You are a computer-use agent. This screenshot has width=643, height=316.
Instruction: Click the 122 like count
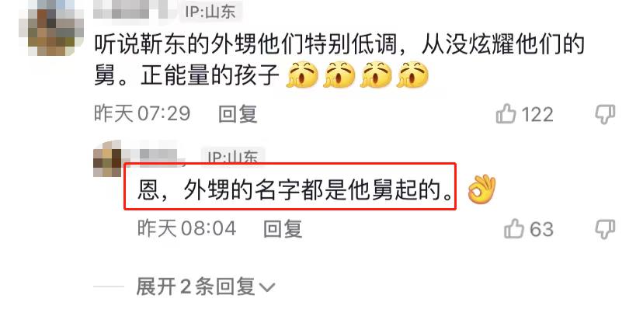(x=537, y=114)
